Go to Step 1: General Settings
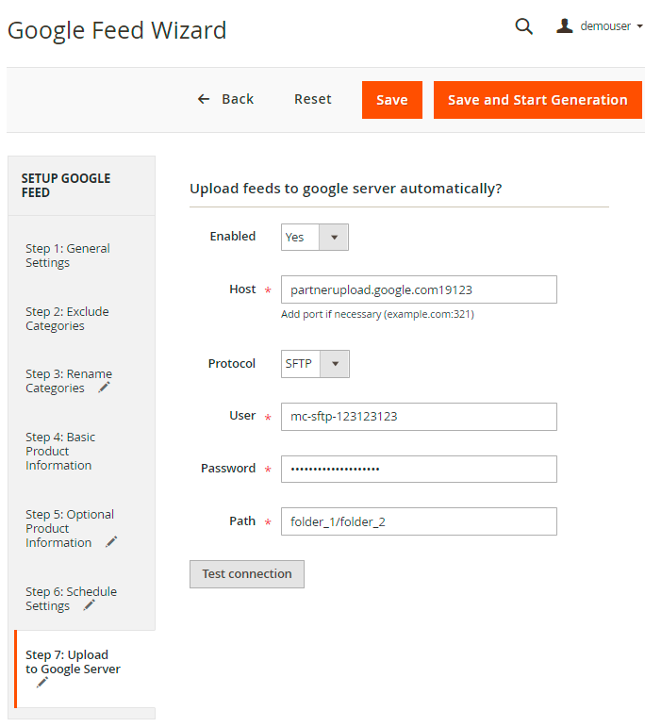Screen dimensions: 645x727 pyautogui.click(x=67, y=256)
